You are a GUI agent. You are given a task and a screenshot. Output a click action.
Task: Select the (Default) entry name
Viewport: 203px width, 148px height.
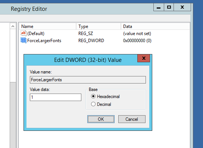pos(36,34)
